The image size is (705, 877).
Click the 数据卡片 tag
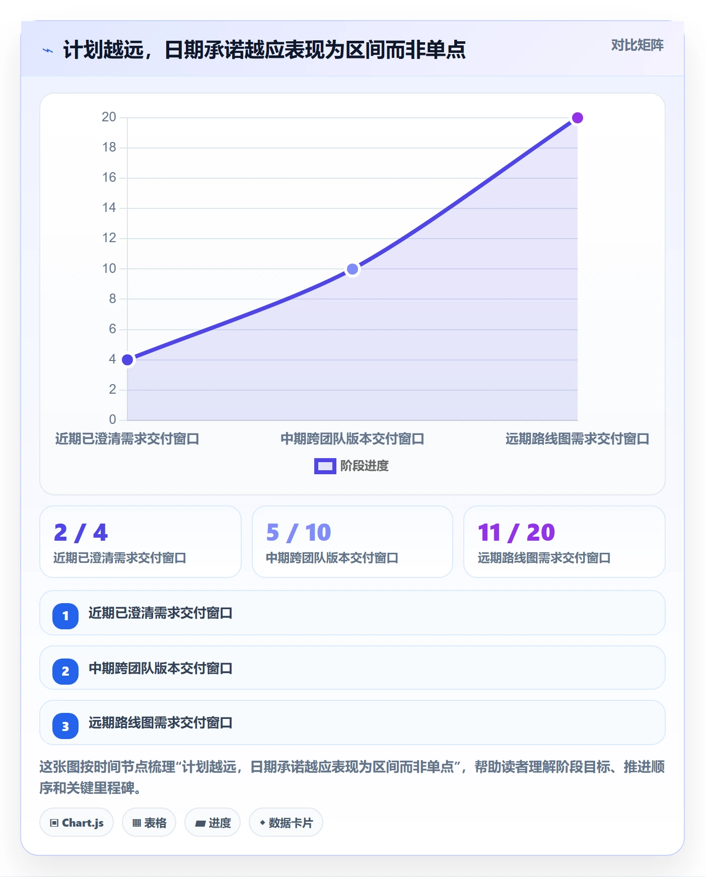click(286, 823)
